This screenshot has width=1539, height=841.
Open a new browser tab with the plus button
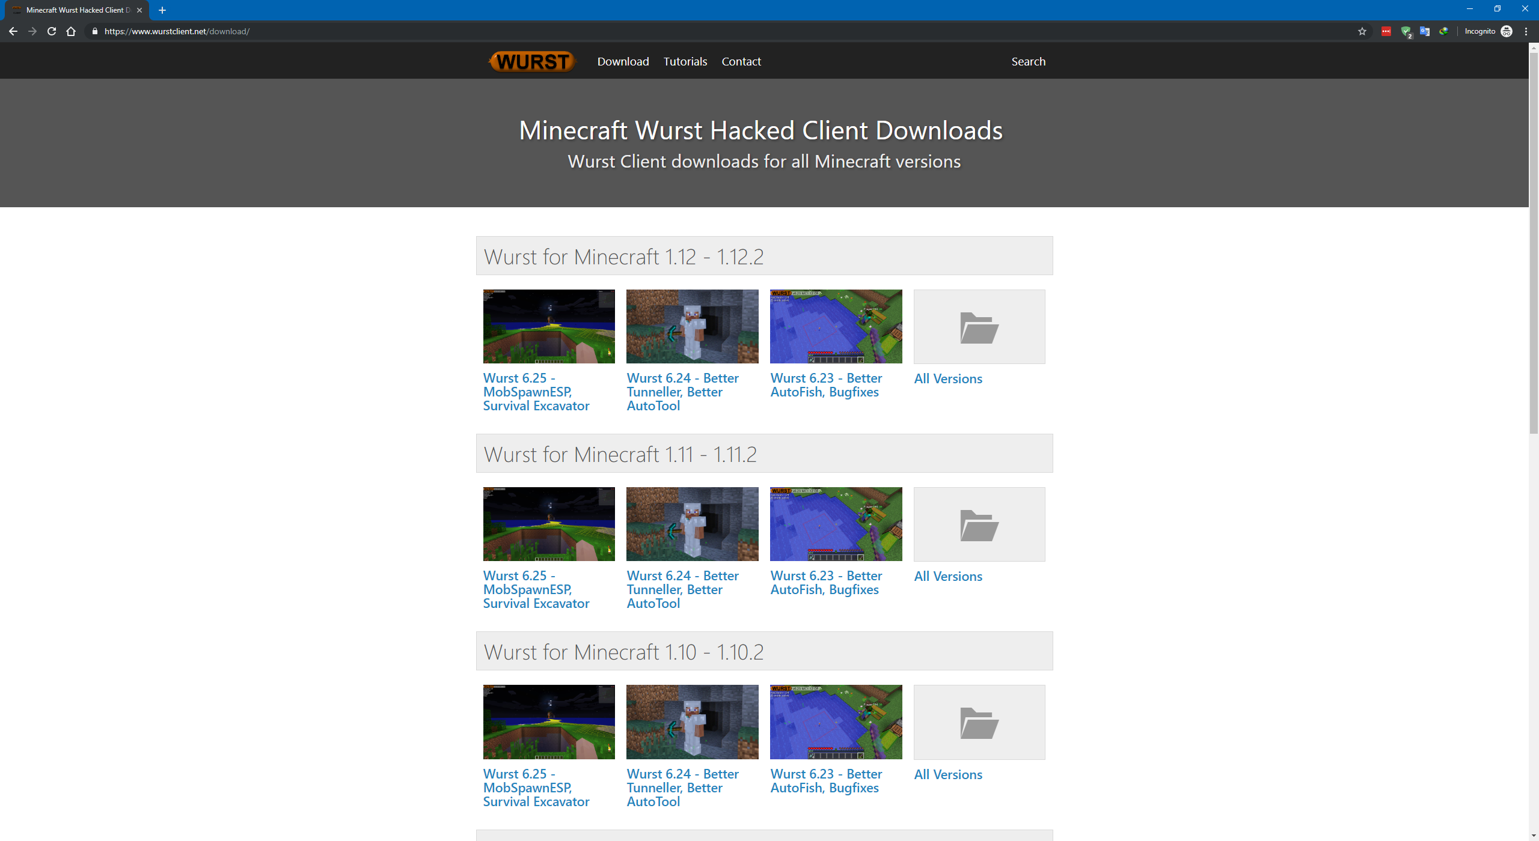(162, 10)
